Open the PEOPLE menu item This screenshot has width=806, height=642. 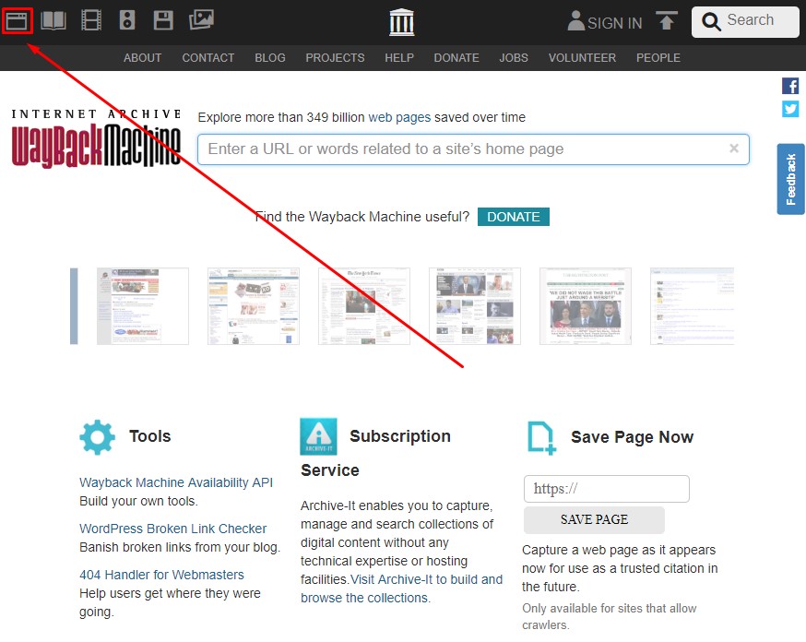[x=658, y=57]
